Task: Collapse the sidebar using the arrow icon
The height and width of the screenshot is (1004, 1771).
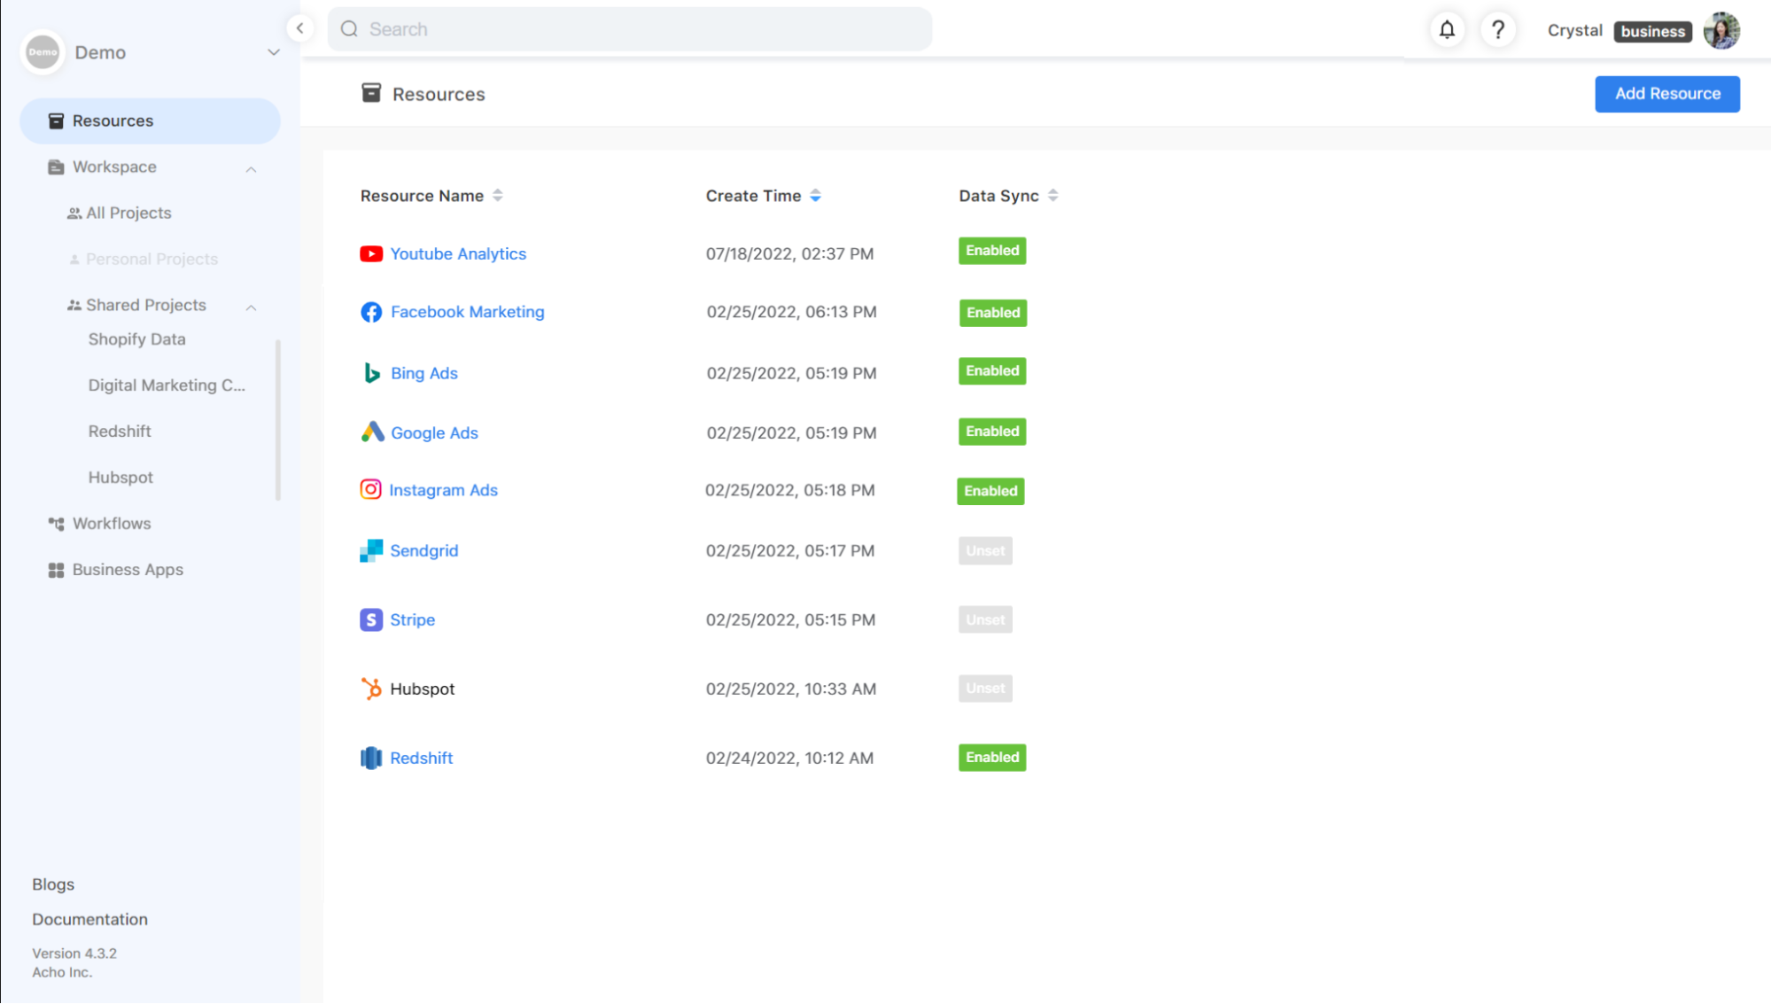Action: tap(300, 28)
